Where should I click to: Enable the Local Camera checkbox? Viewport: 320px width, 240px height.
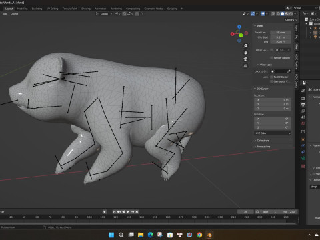[x=271, y=50]
